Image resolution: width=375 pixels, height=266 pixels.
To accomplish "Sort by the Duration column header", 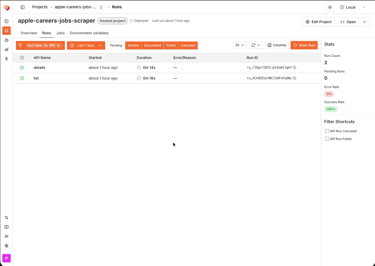I will point(144,58).
